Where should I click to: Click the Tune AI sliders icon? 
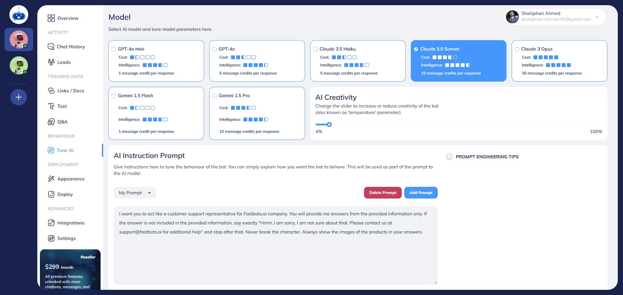51,150
